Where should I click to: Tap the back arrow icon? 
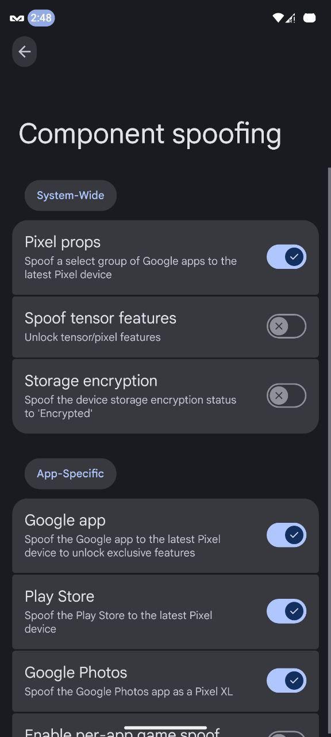(x=24, y=52)
